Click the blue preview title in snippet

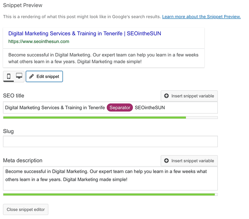point(85,34)
